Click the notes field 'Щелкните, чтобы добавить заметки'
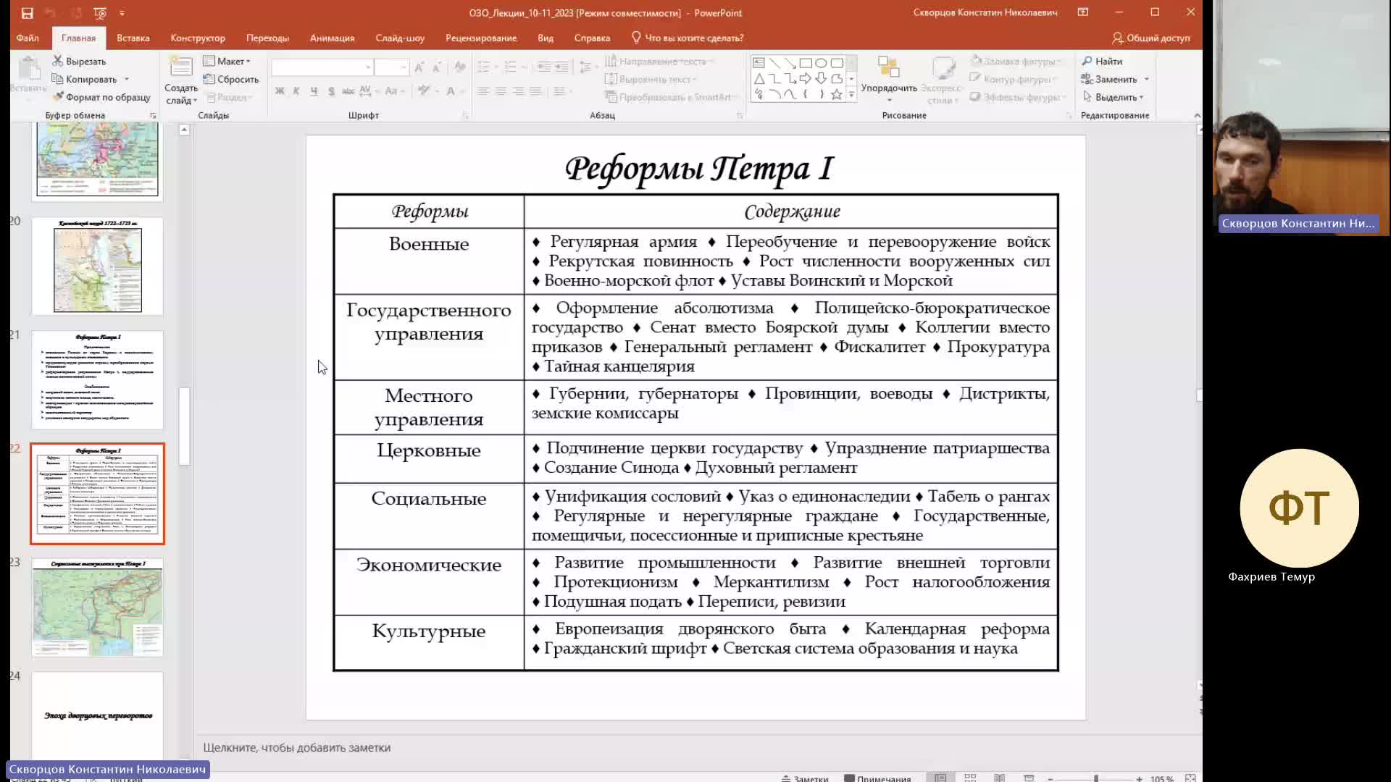Screen dimensions: 1391x782 (x=296, y=747)
